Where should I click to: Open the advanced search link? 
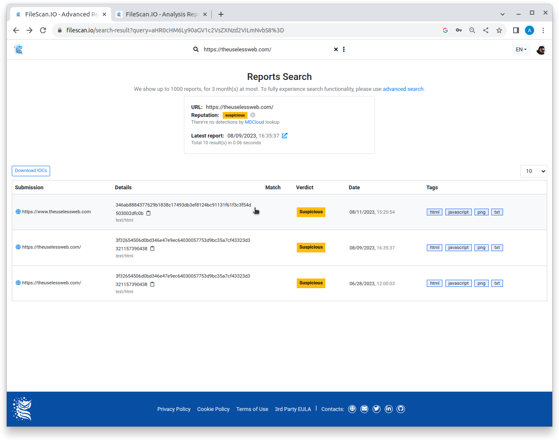403,89
